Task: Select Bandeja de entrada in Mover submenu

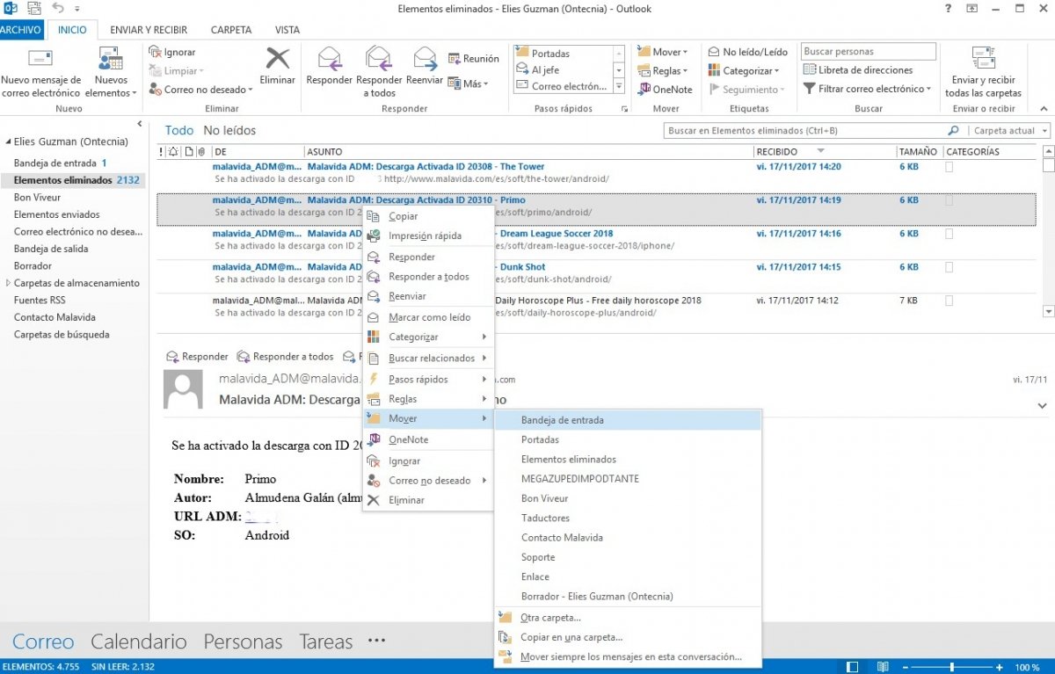Action: coord(628,420)
